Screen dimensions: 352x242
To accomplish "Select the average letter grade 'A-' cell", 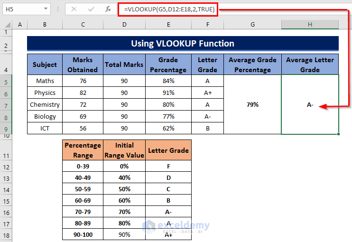I will tap(310, 104).
